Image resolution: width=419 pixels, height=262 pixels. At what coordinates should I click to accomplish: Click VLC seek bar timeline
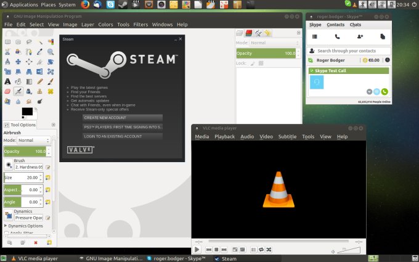(x=279, y=241)
